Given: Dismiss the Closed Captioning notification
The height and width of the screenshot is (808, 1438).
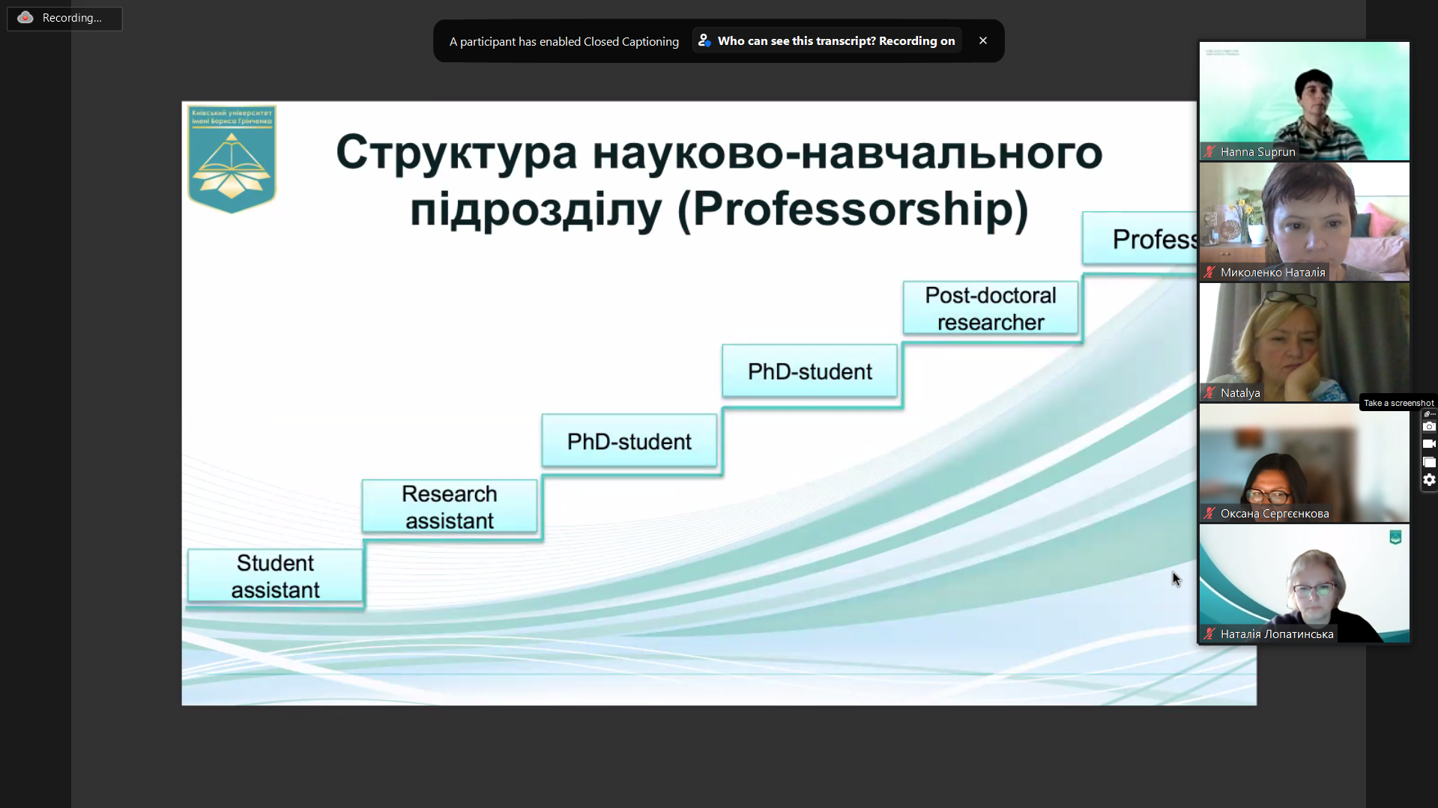Looking at the screenshot, I should pos(982,41).
